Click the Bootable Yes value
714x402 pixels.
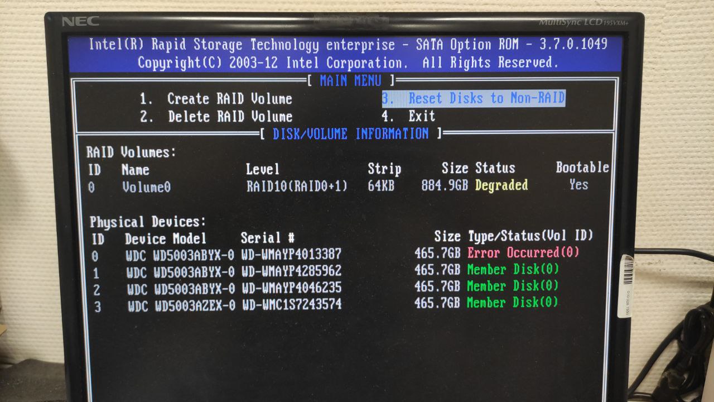pos(578,184)
